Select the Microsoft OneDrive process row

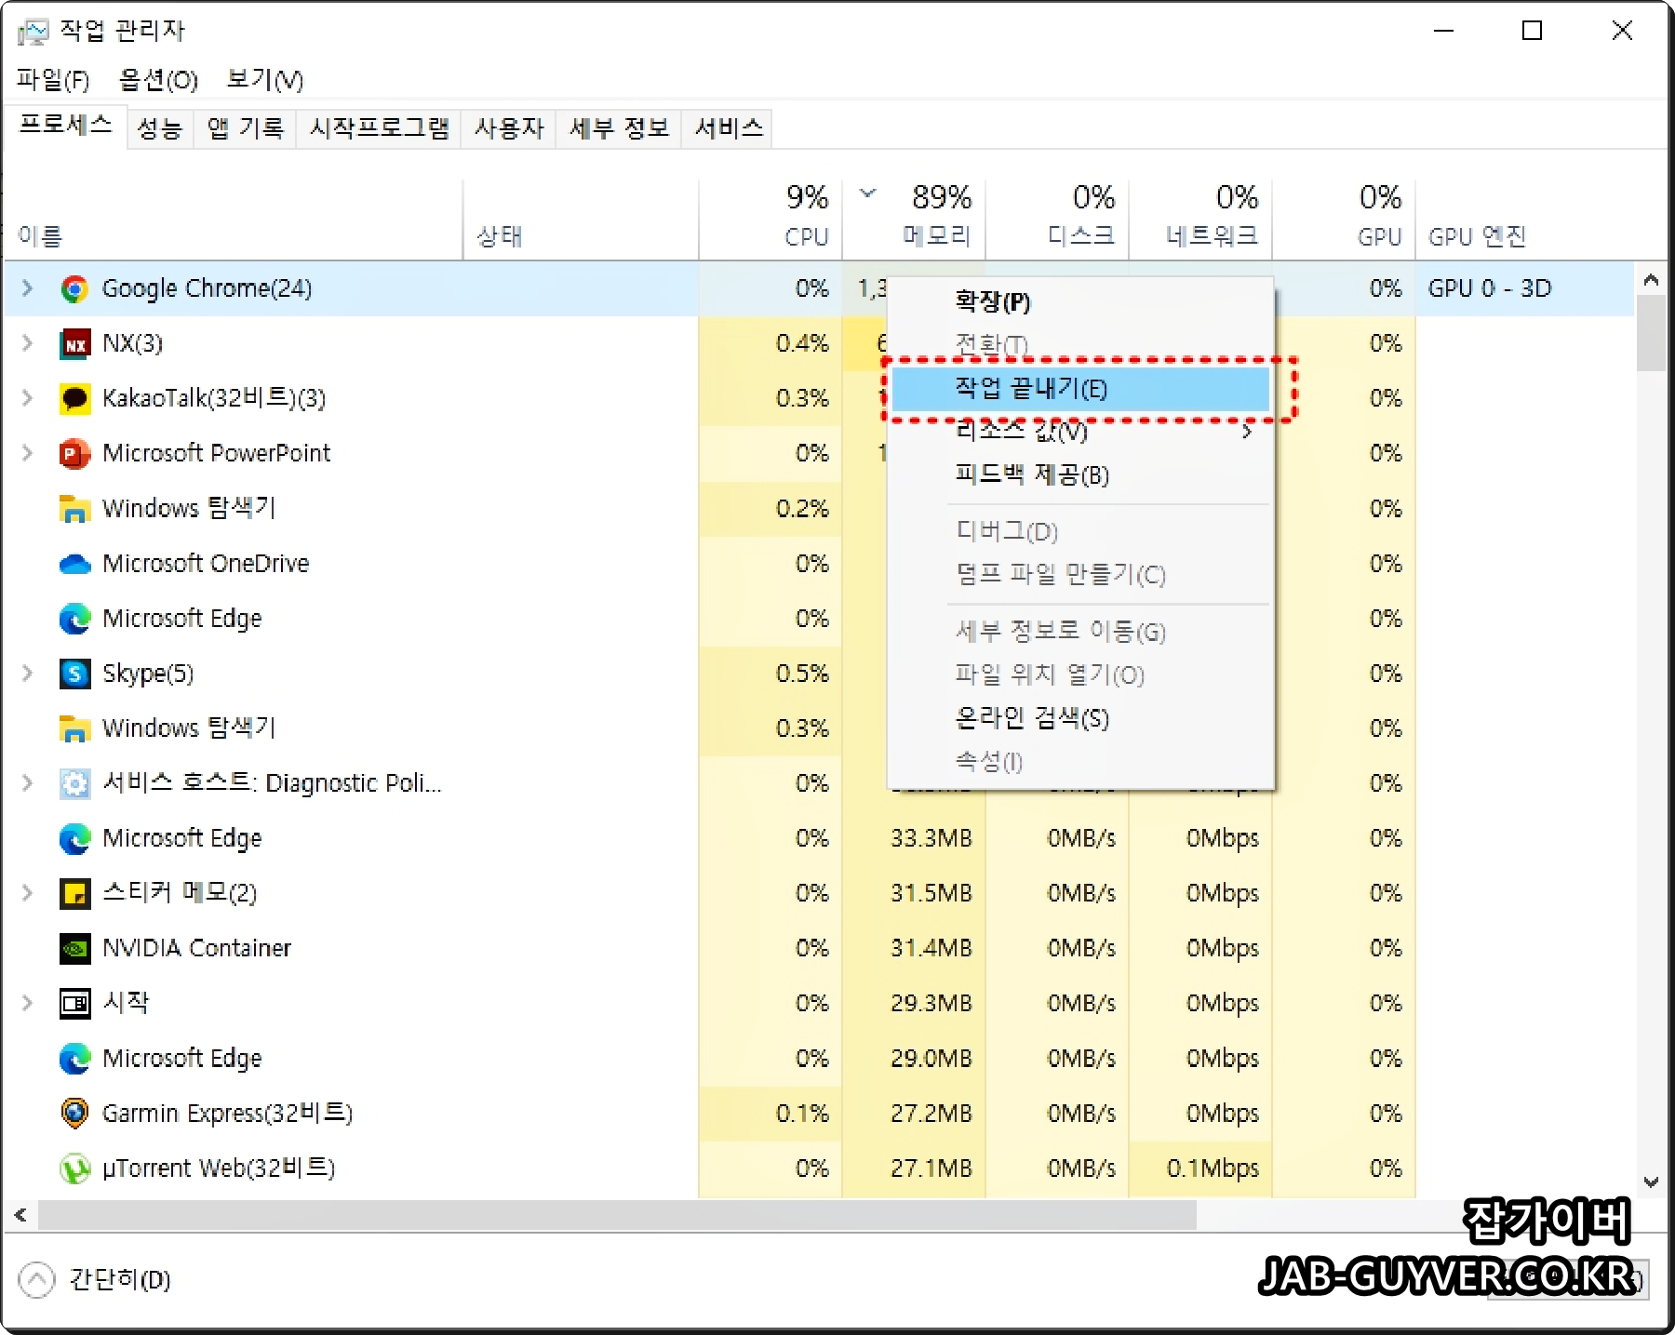tap(819, 564)
